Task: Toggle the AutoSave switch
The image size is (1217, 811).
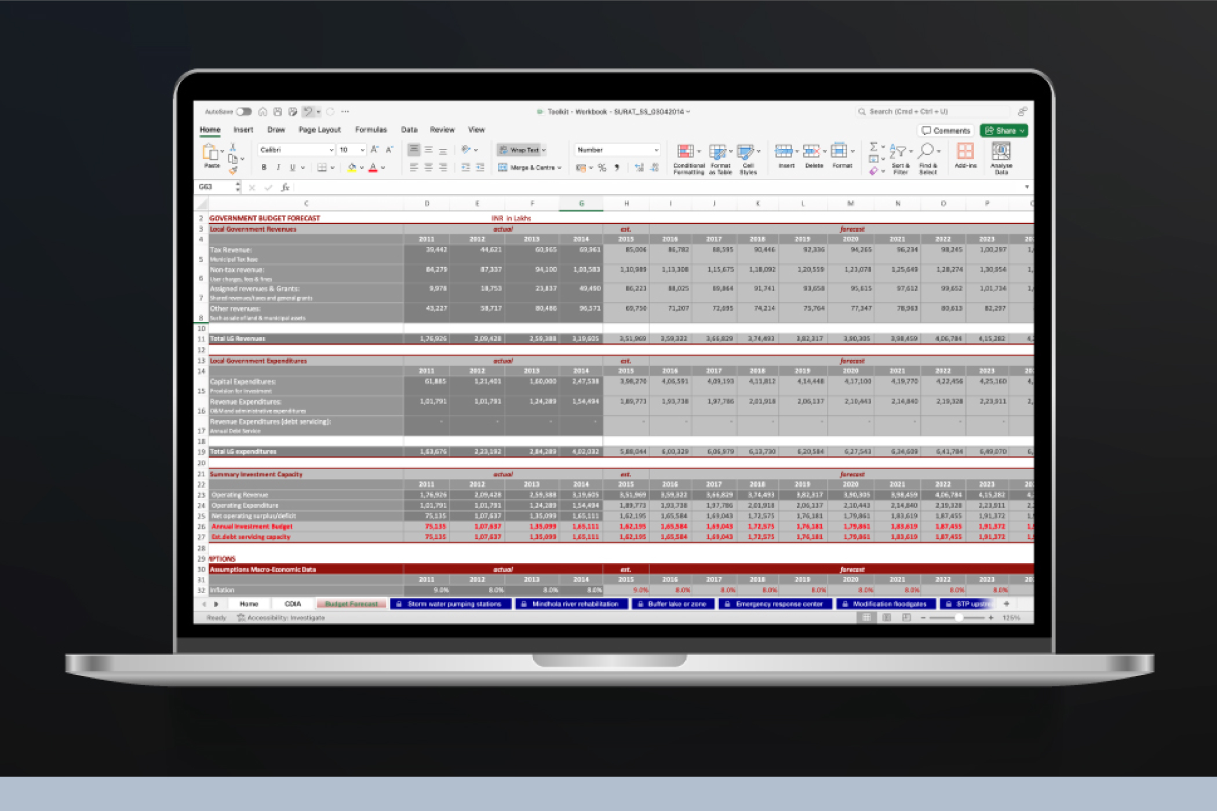Action: tap(244, 111)
